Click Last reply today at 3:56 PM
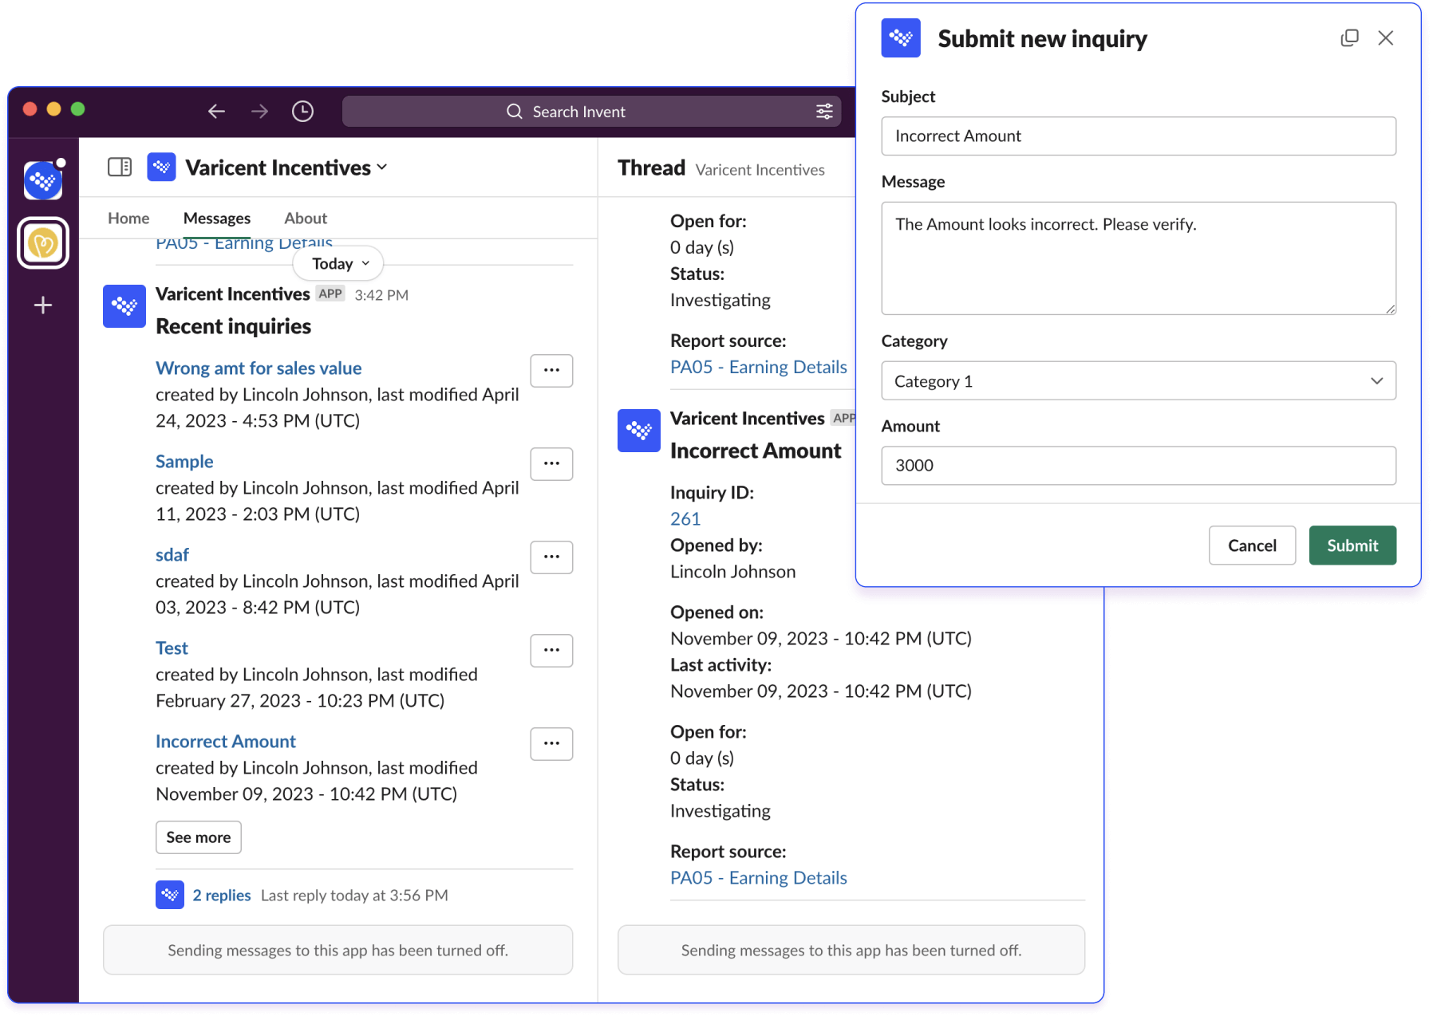The image size is (1433, 1016). coord(354,896)
